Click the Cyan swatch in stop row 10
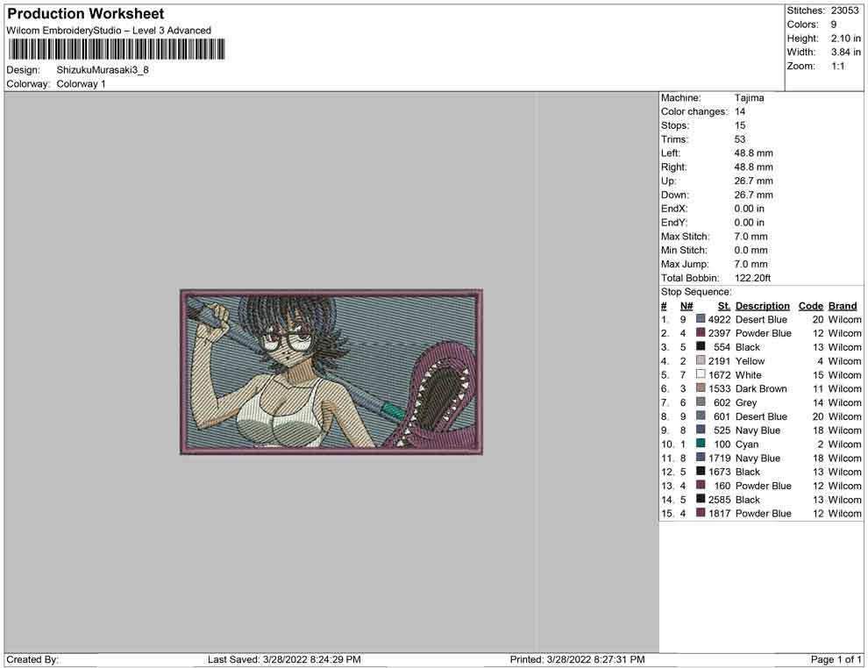The image size is (868, 668). (x=701, y=444)
